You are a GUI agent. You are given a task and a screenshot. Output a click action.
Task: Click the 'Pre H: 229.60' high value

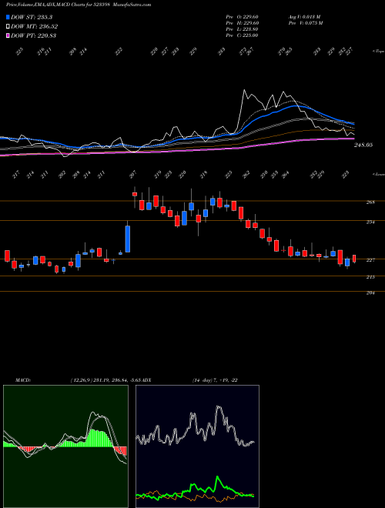click(242, 22)
